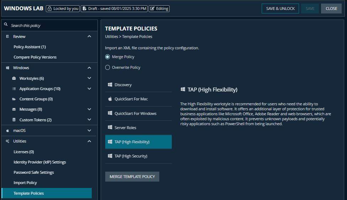The width and height of the screenshot is (347, 200).
Task: Click the Save & Unlock button
Action: tap(280, 9)
